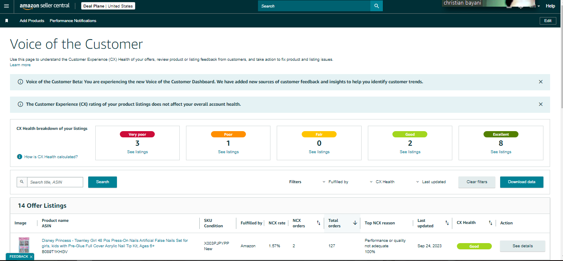
Task: See listings under Poor
Action: tap(228, 152)
